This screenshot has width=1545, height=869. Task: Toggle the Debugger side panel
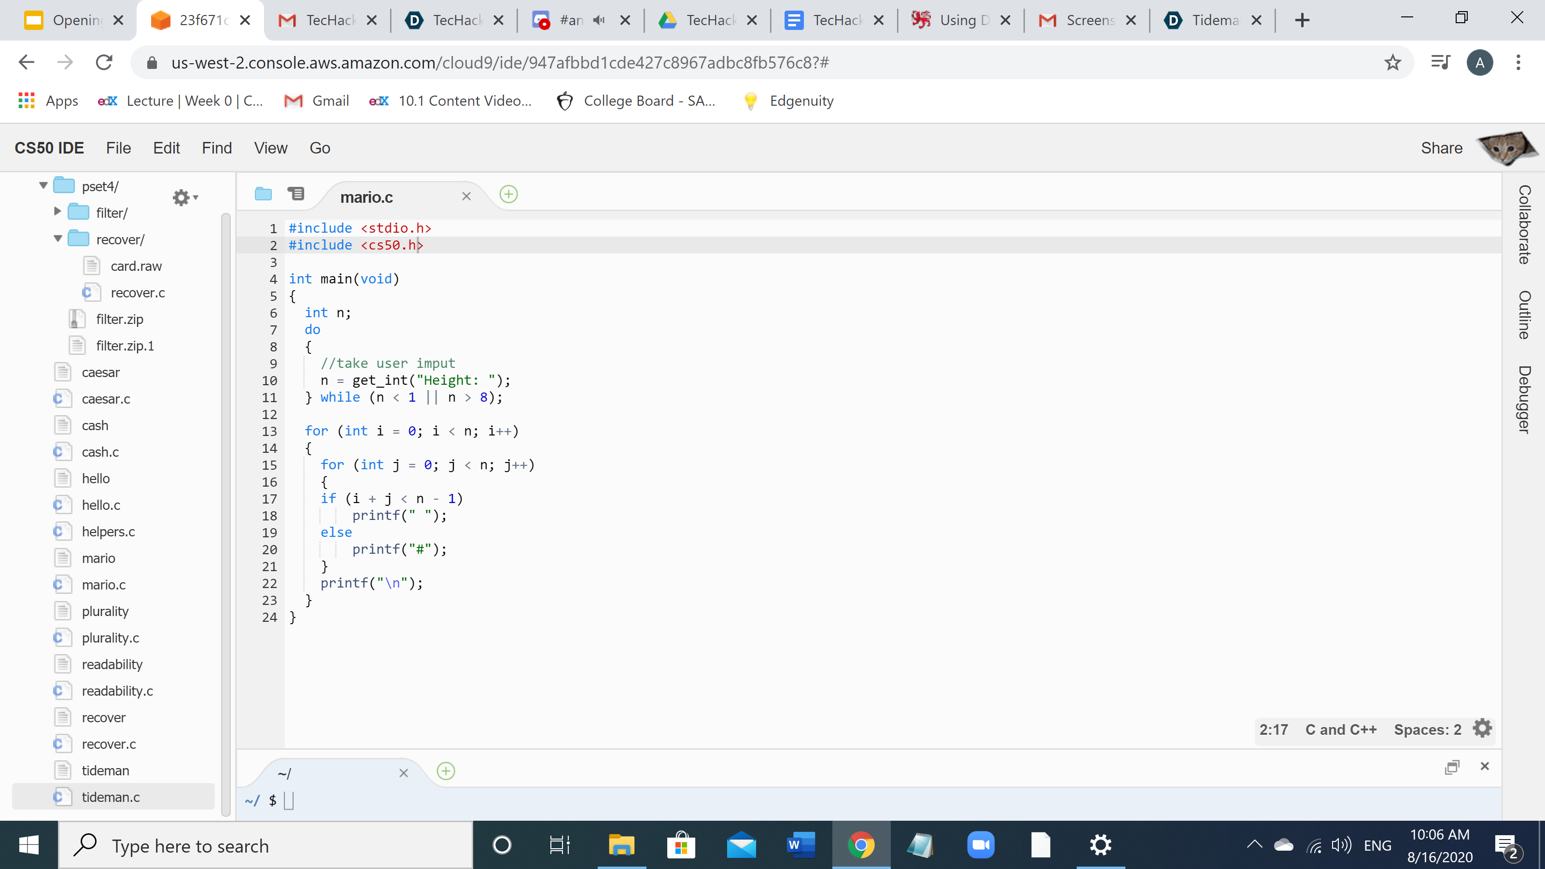pyautogui.click(x=1524, y=399)
